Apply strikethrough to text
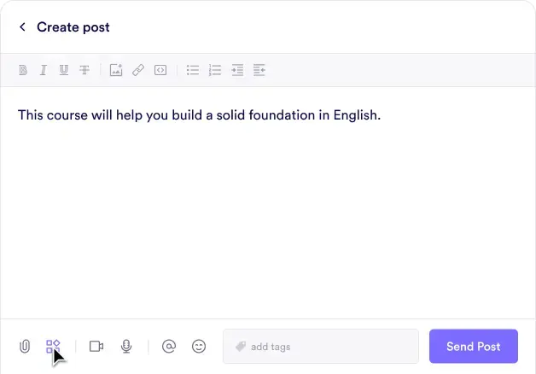 tap(84, 70)
